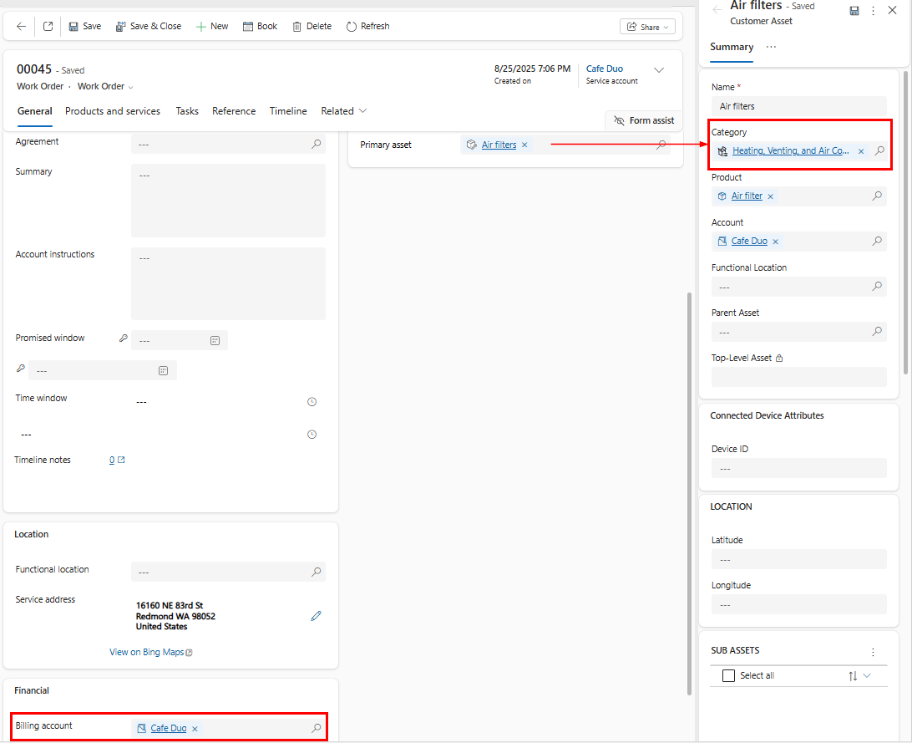Search the Billing account lookup
The width and height of the screenshot is (912, 743).
coord(316,728)
